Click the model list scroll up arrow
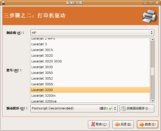The width and height of the screenshot is (161, 131). click(153, 40)
